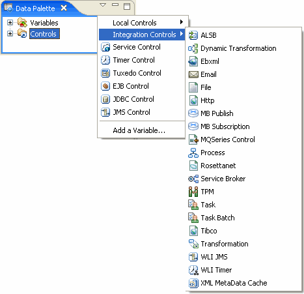
Task: Minimize the Data Palette view
Action: 115,5
